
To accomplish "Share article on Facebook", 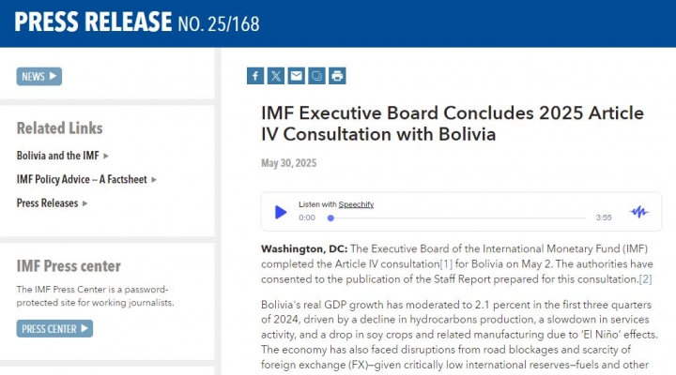I will pyautogui.click(x=255, y=76).
